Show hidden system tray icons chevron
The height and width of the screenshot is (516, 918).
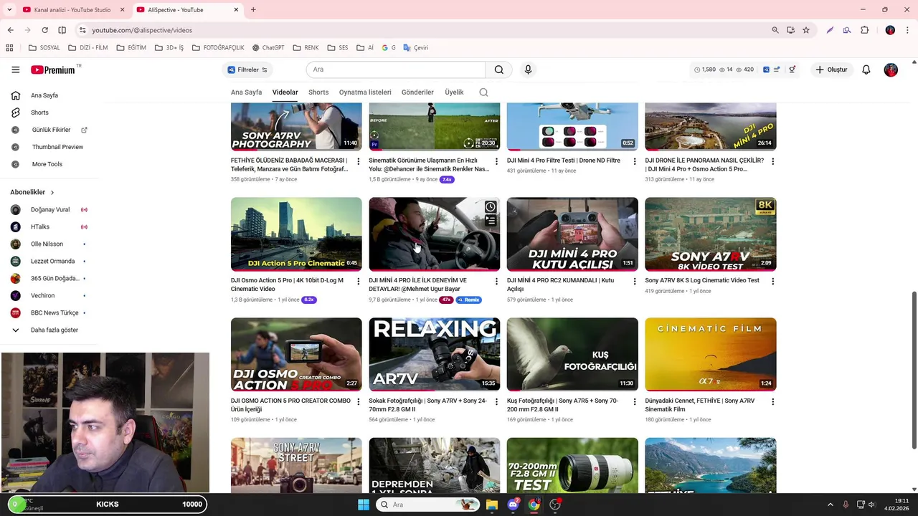tap(831, 505)
